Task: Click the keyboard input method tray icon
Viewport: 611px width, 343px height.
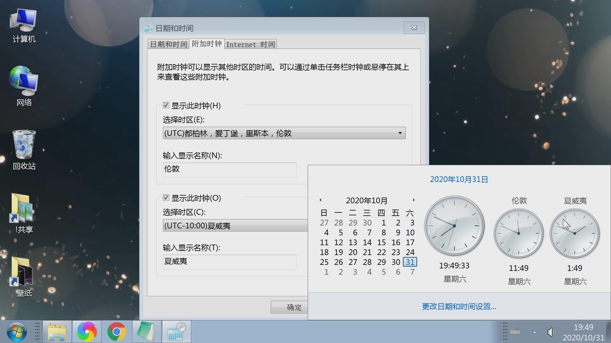Action: click(x=515, y=332)
